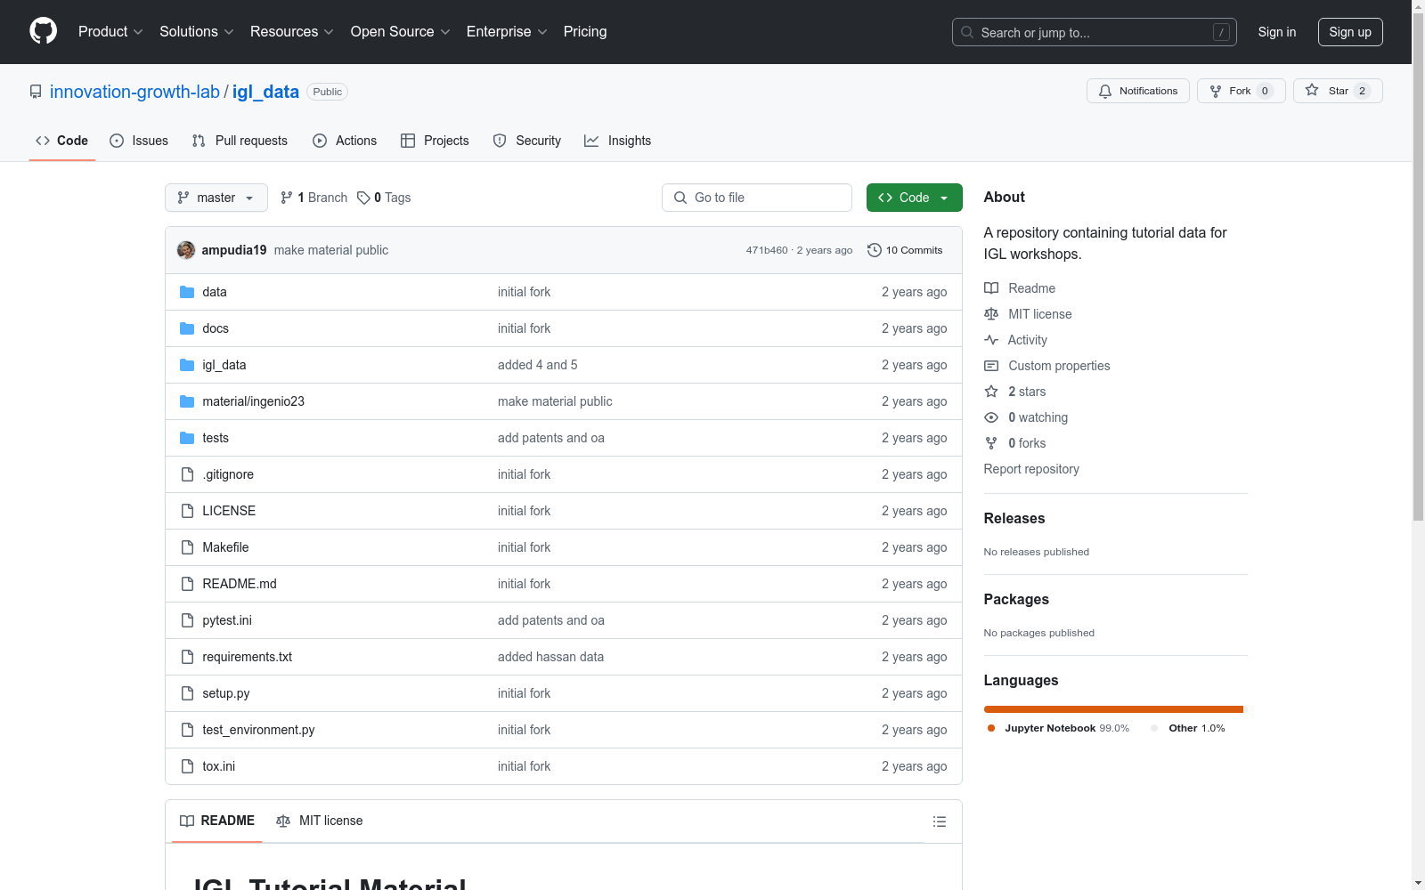Open the README outline list icon
Screen dimensions: 1425x890
point(940,821)
